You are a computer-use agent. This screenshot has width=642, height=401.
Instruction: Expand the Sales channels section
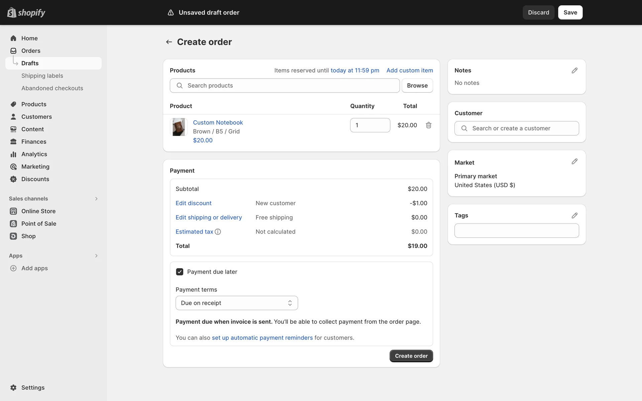pyautogui.click(x=96, y=198)
